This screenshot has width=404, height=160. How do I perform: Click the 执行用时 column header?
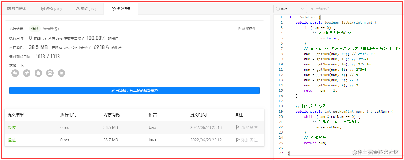point(69,115)
